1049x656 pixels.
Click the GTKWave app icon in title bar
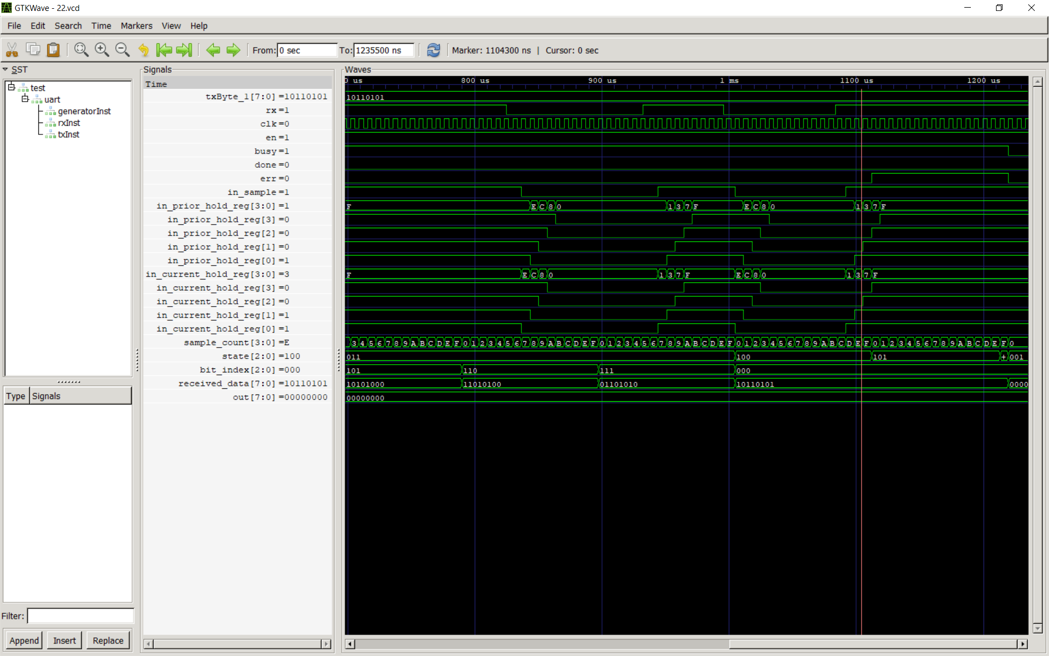(x=7, y=8)
